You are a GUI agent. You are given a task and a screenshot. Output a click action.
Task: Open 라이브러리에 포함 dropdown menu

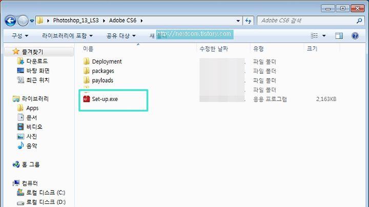67,36
